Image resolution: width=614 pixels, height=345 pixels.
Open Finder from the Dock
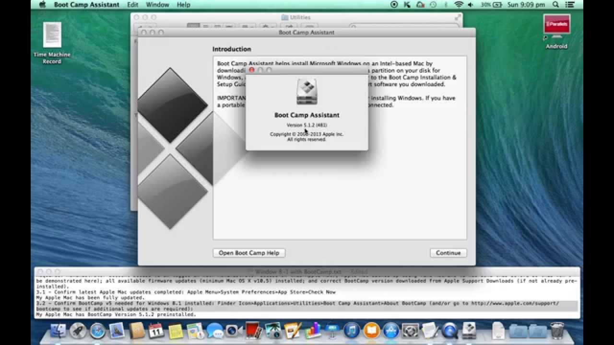click(58, 332)
